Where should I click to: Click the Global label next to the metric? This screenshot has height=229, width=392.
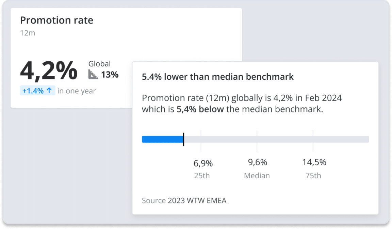click(x=99, y=63)
